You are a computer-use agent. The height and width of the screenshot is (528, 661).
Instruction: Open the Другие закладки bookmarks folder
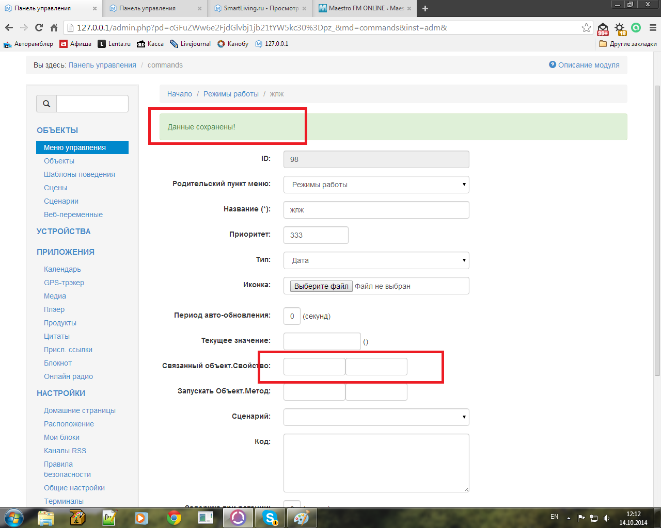[627, 44]
